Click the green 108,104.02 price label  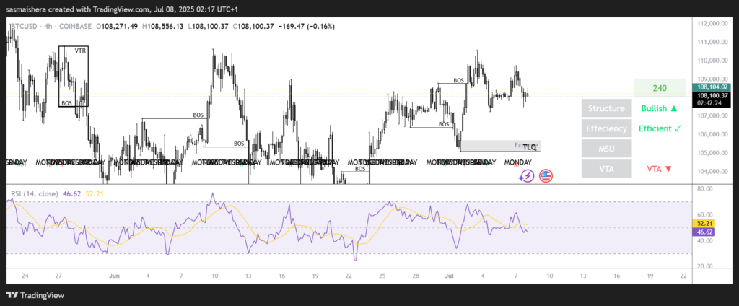pyautogui.click(x=711, y=87)
